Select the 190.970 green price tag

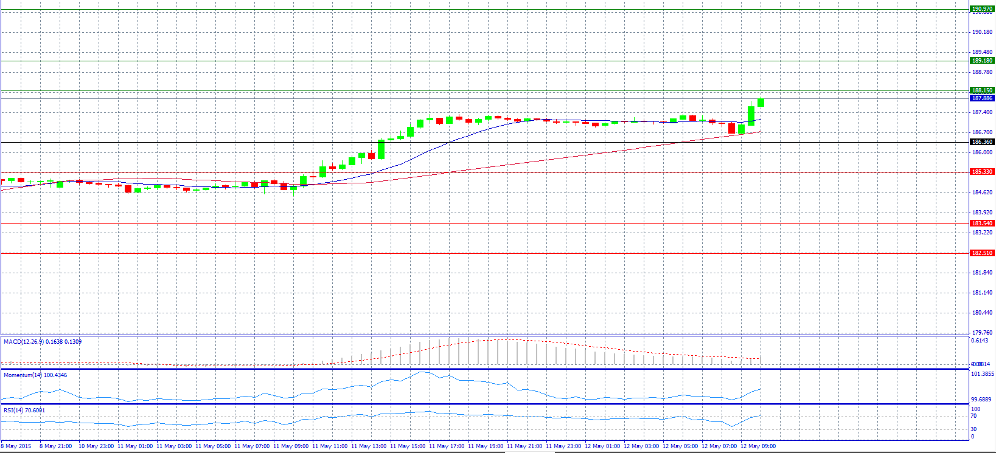click(x=982, y=9)
